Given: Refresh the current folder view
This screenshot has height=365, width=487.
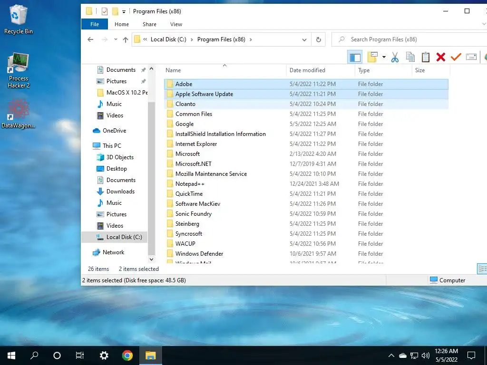Looking at the screenshot, I should (318, 40).
